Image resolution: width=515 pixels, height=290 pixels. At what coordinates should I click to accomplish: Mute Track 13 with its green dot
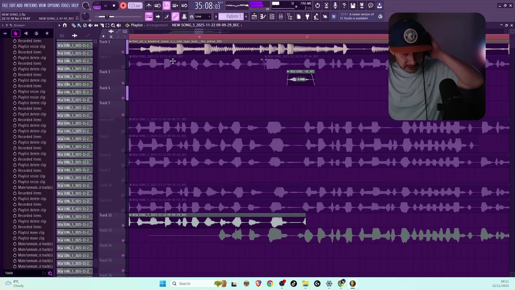pyautogui.click(x=123, y=240)
